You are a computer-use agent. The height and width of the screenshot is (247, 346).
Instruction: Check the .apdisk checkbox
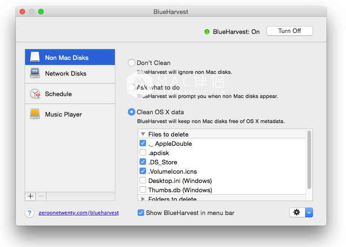pos(143,152)
